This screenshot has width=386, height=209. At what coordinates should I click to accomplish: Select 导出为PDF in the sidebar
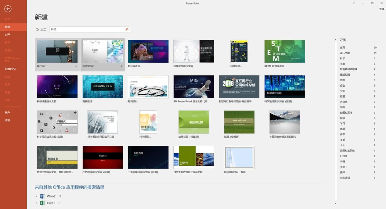[x=11, y=69]
